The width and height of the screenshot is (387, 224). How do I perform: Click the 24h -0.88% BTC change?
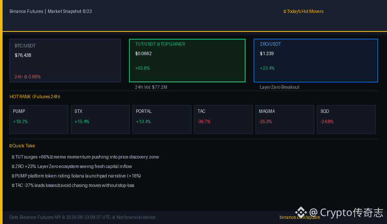click(x=28, y=77)
